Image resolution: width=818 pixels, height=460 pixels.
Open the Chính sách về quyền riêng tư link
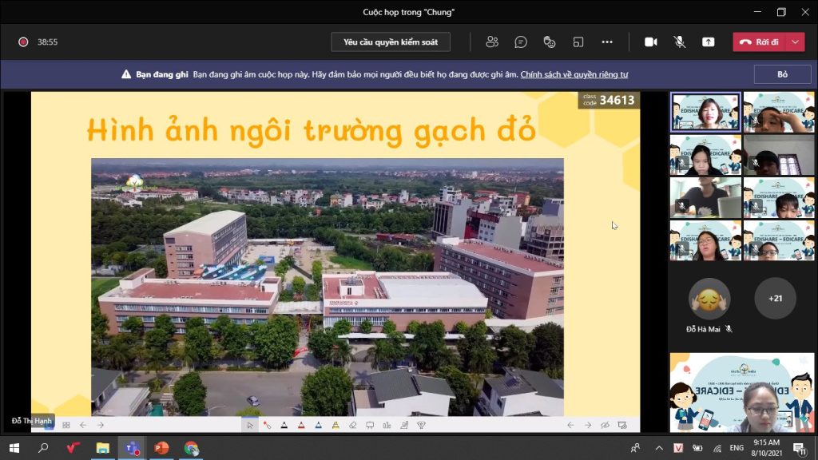[574, 74]
